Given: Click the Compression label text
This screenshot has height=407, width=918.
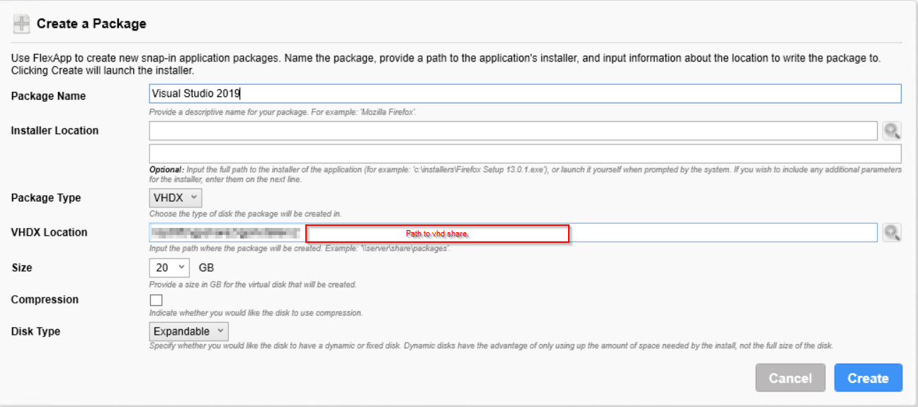Looking at the screenshot, I should [x=45, y=299].
